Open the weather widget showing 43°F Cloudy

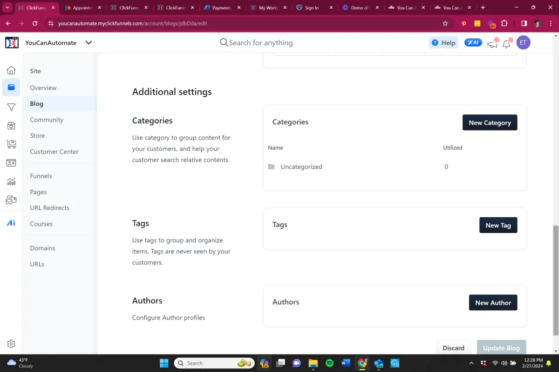point(20,363)
